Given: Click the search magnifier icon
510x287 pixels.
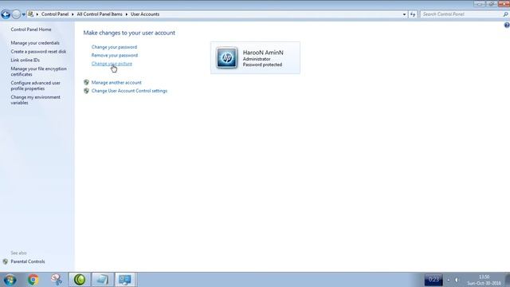Looking at the screenshot, I should [505, 14].
